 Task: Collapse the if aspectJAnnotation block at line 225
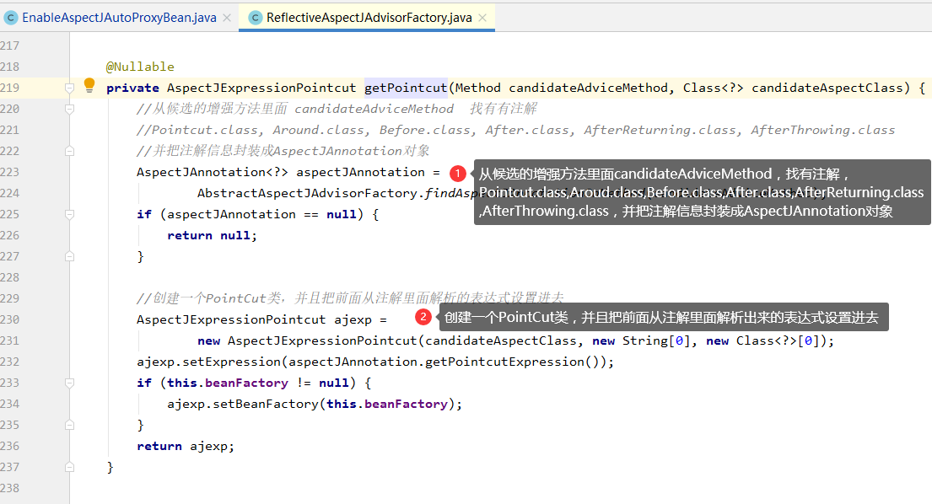(69, 214)
